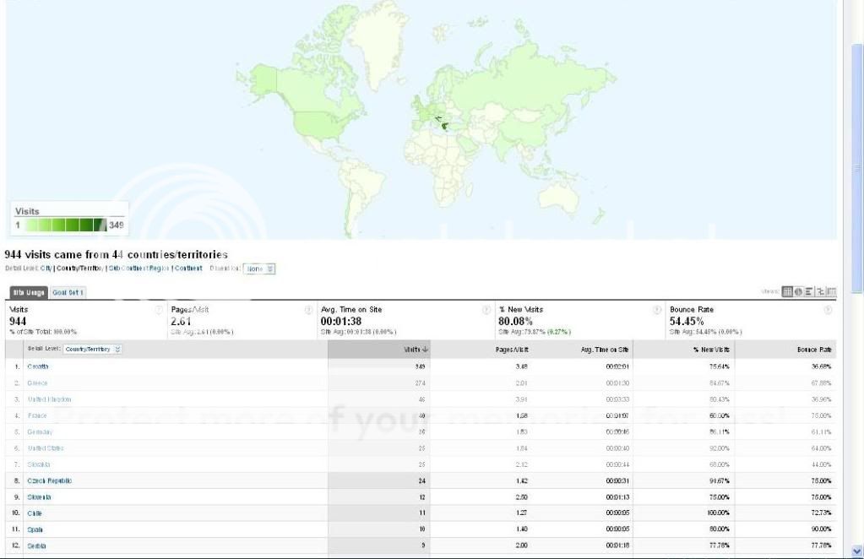Click the vertical scrollbar thumb
Viewport: 864px width, 559px height.
click(857, 168)
